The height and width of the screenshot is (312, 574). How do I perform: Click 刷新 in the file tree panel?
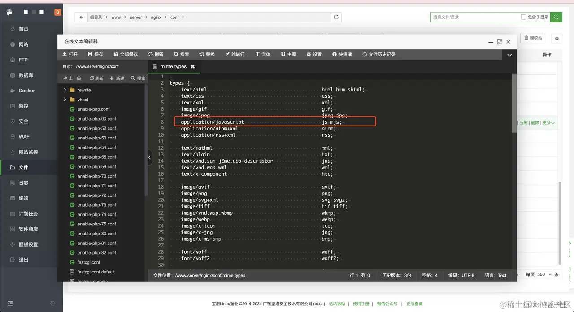pos(97,78)
